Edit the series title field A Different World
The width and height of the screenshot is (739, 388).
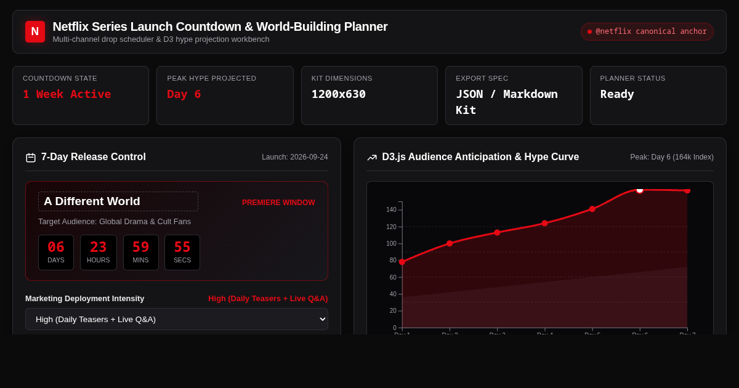[x=118, y=201]
